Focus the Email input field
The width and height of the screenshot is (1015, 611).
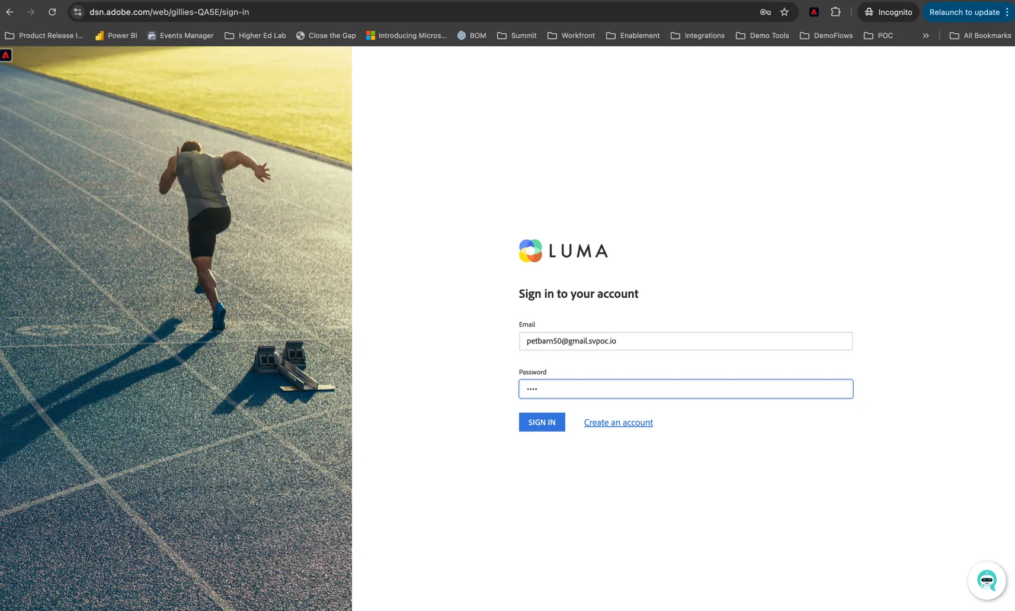(686, 341)
